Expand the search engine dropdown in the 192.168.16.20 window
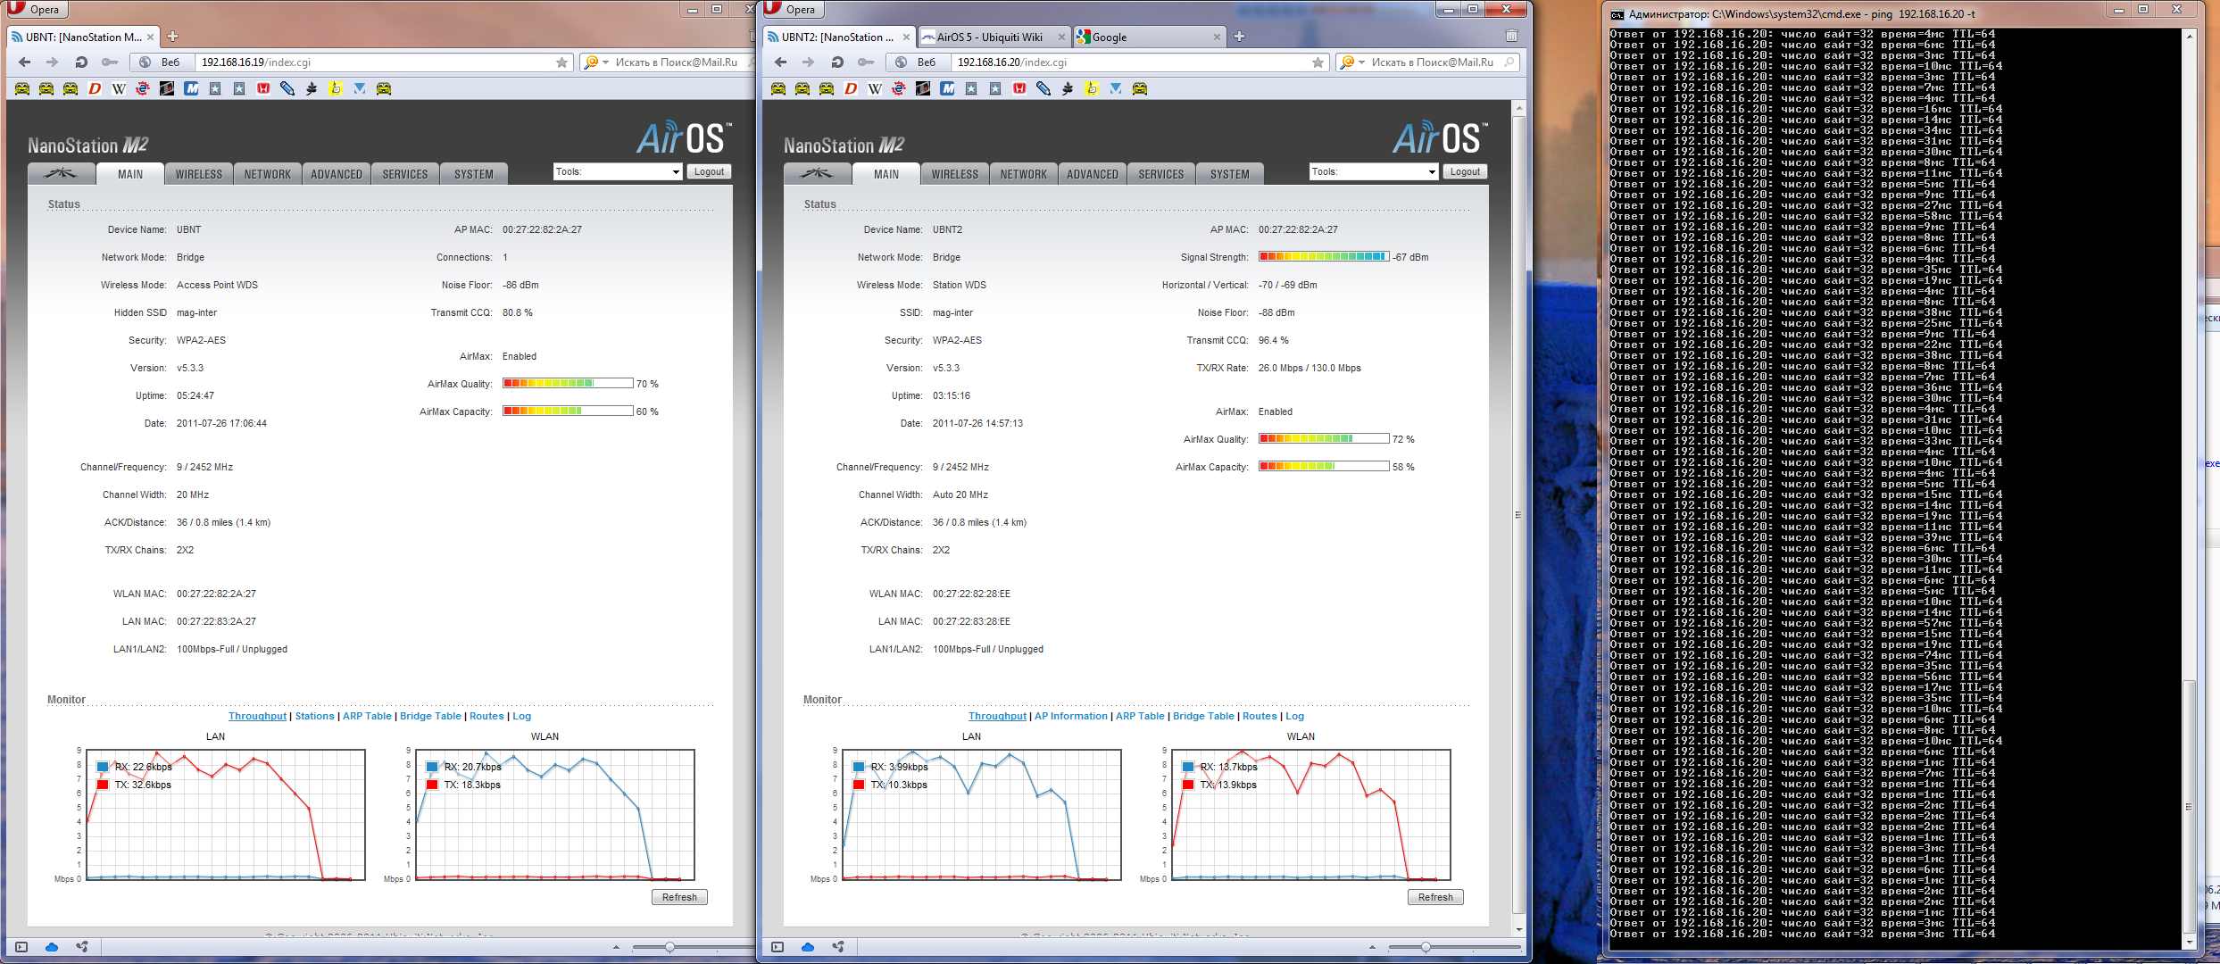Screen dimensions: 2220x964 pos(1361,62)
